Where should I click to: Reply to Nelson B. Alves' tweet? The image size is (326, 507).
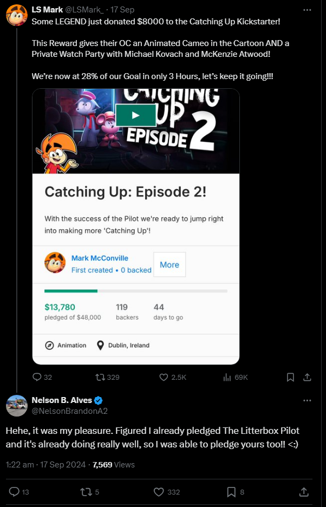(15, 491)
